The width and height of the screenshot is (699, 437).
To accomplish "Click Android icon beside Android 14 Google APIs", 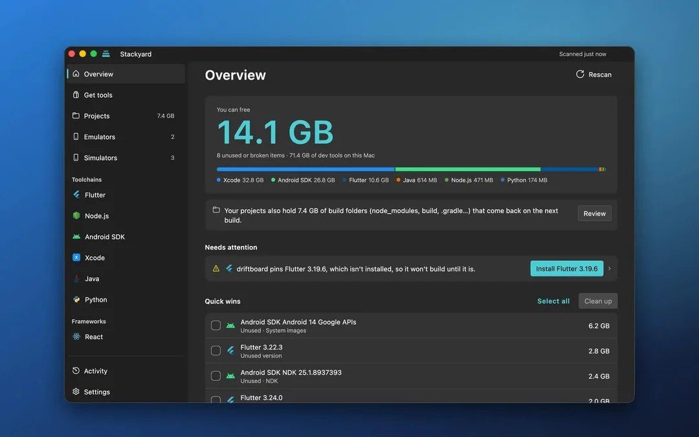I will pos(230,326).
